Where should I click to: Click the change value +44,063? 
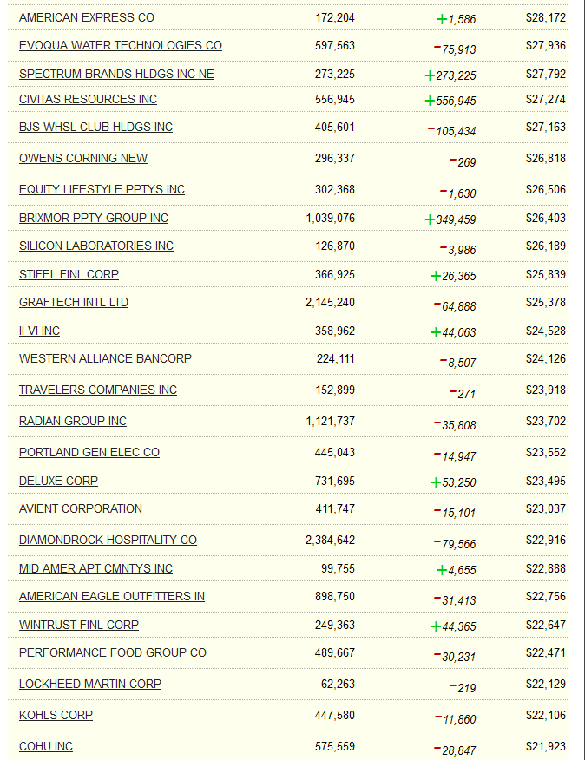(454, 332)
